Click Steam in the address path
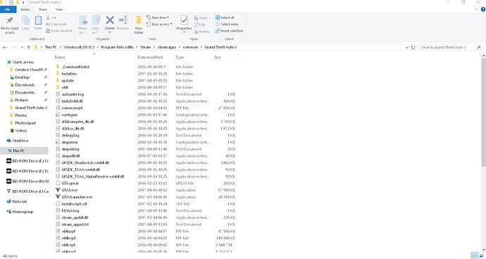This screenshot has width=486, height=259. tap(145, 47)
